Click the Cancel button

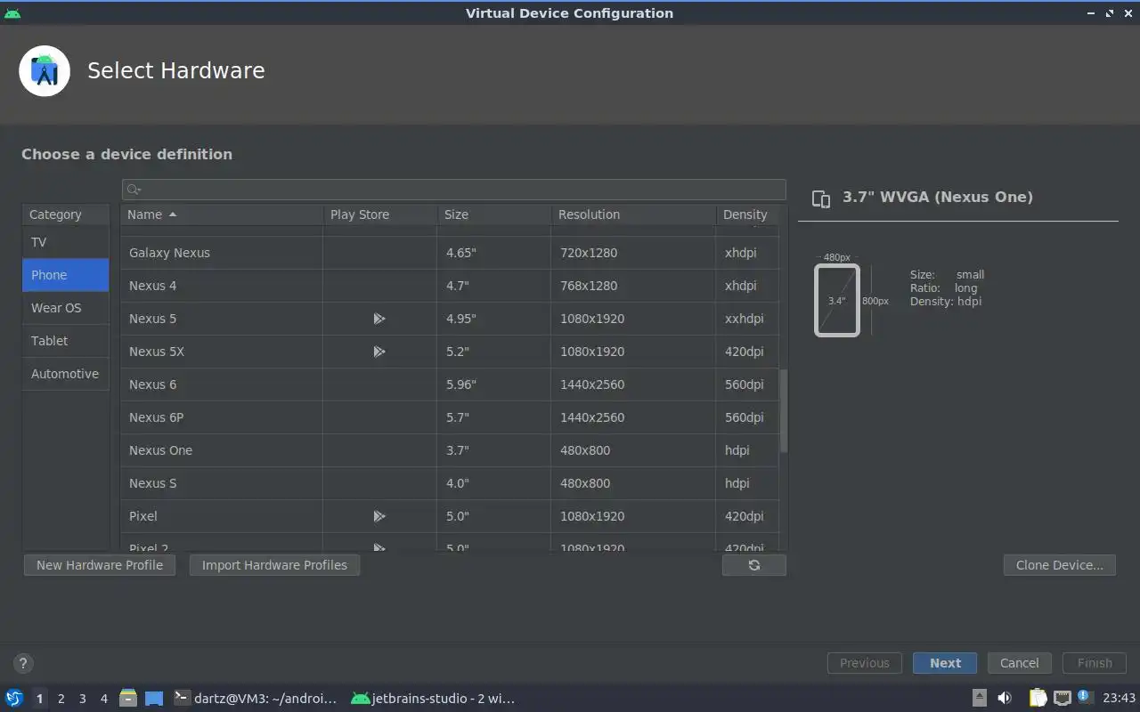click(1019, 663)
